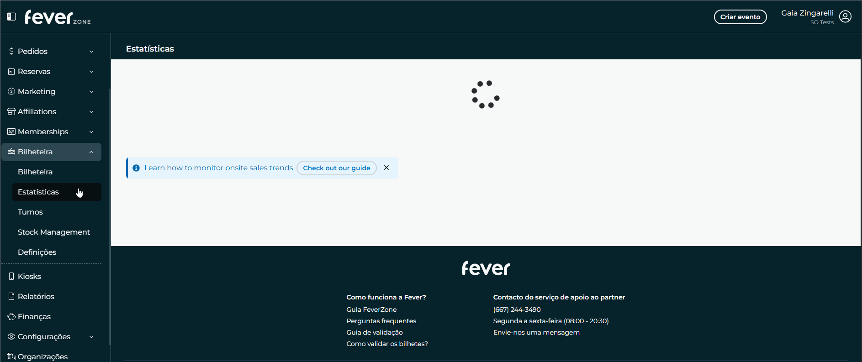Expand the Affiliations menu chevron
This screenshot has height=362, width=862.
click(x=91, y=112)
